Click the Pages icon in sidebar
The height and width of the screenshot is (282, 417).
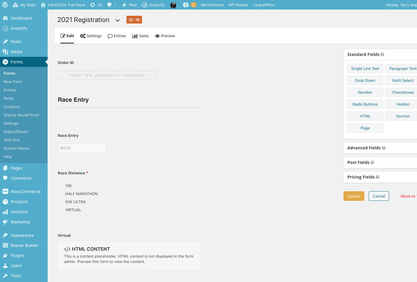[5, 168]
